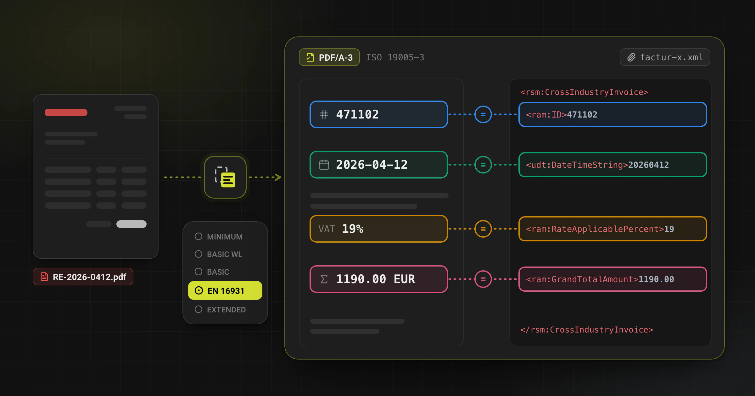The height and width of the screenshot is (396, 755).
Task: Click the PDF file icon beside RE-2026-0412.pdf
Action: pyautogui.click(x=44, y=277)
